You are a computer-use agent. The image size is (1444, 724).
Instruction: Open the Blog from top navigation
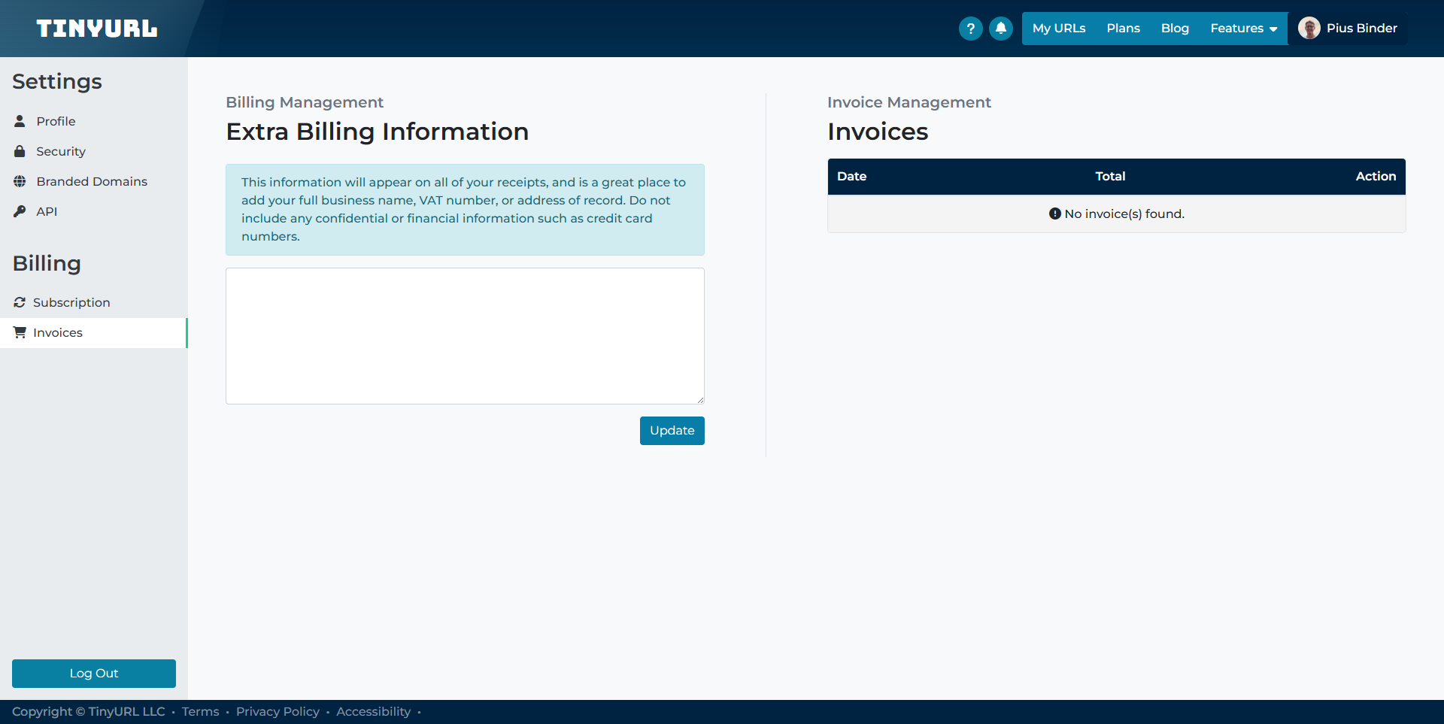1175,29
